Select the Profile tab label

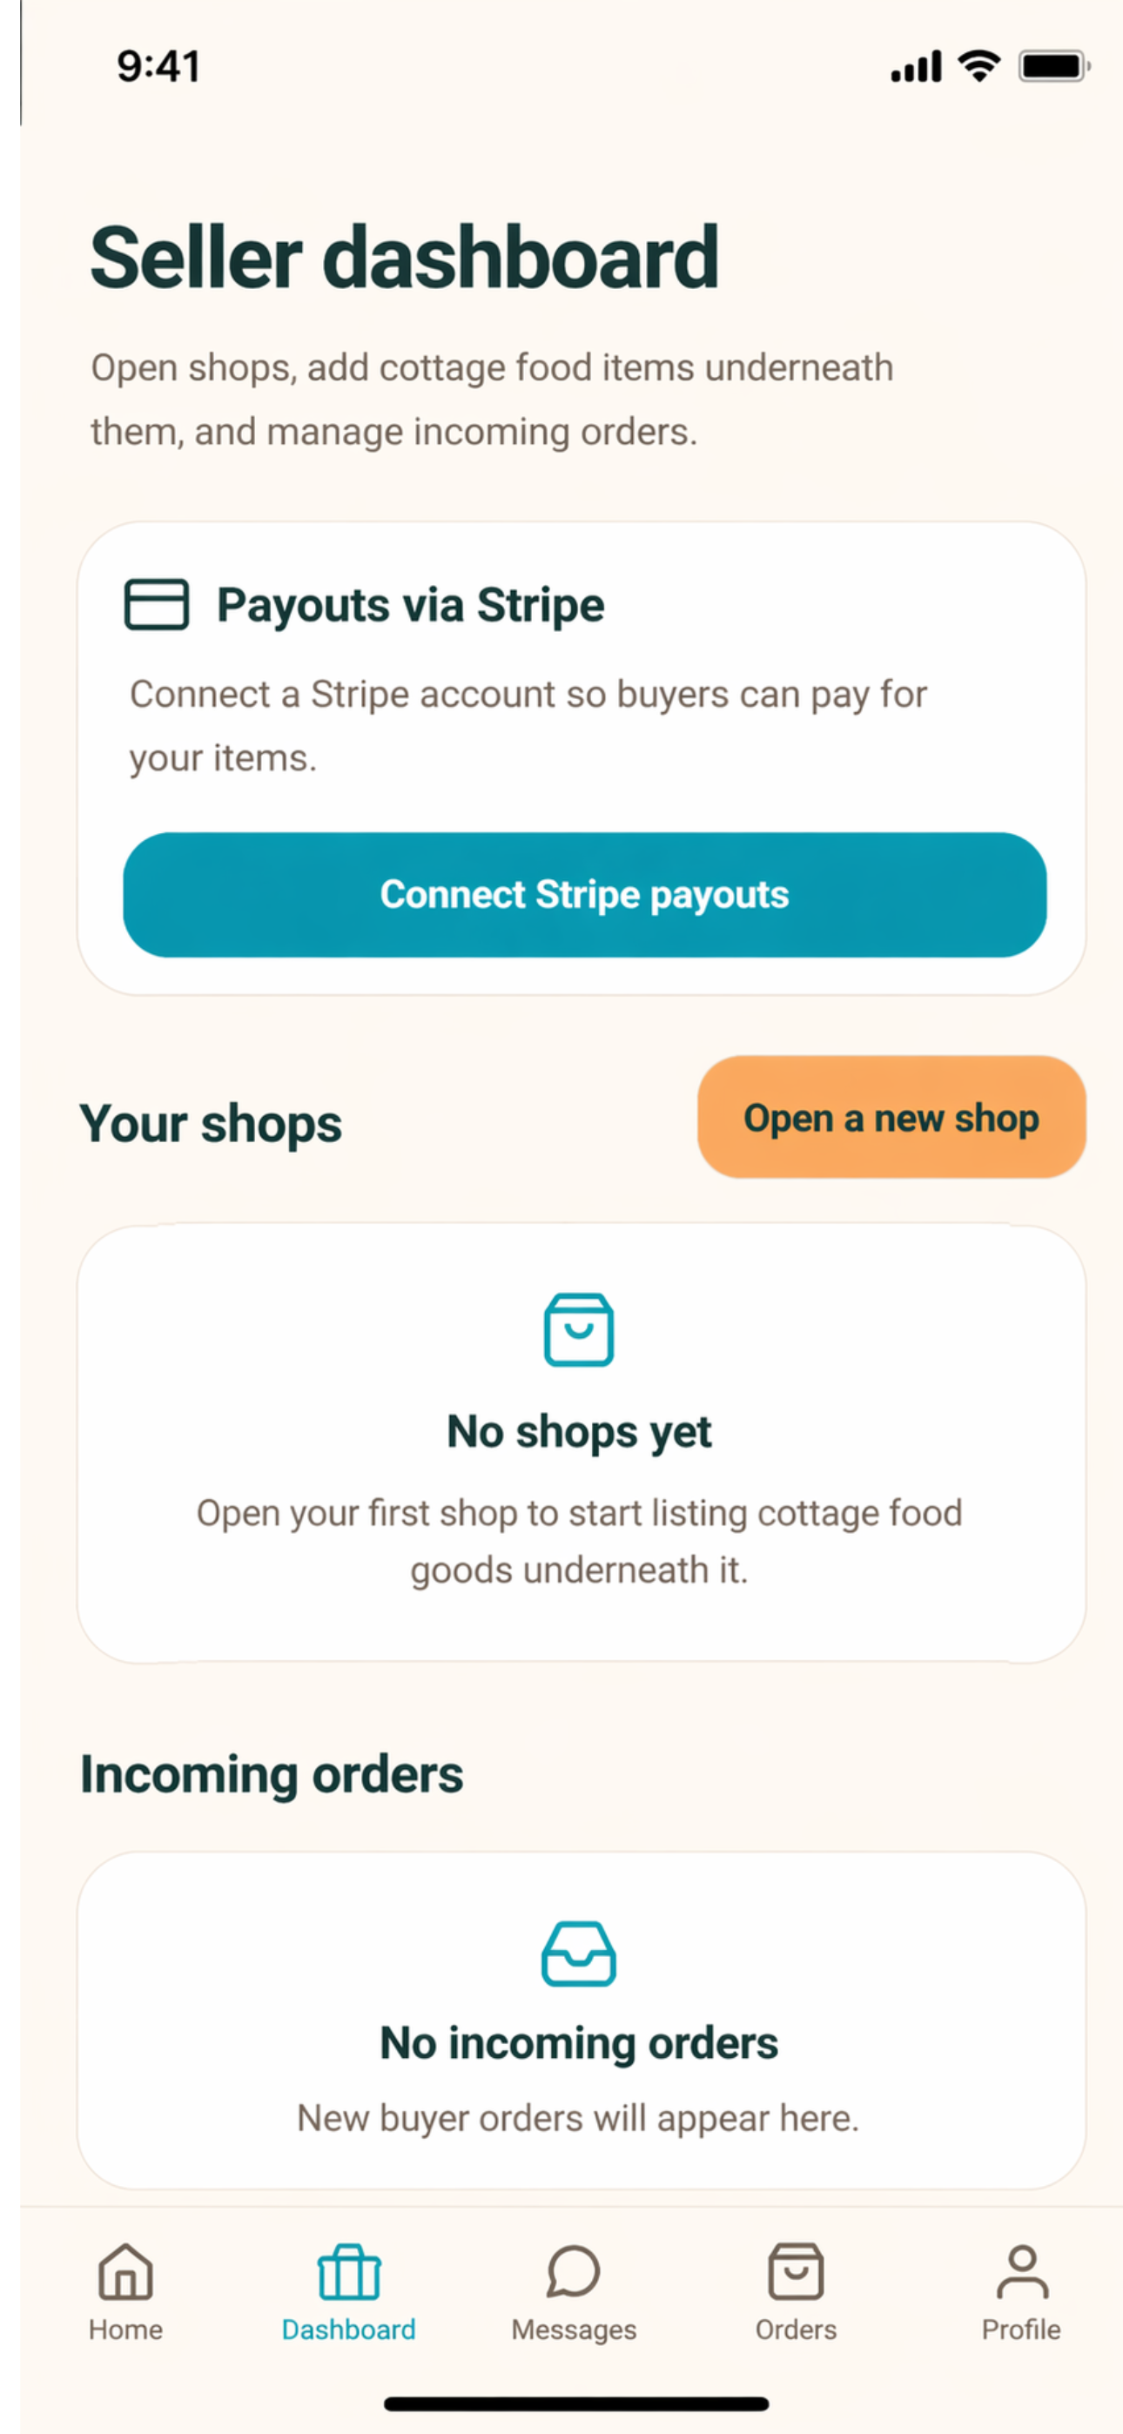1021,2330
